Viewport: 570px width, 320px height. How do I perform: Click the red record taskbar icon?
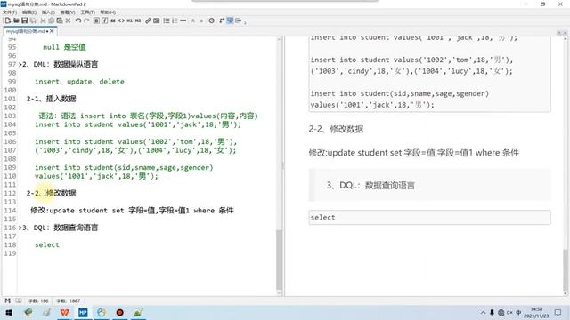tap(119, 312)
